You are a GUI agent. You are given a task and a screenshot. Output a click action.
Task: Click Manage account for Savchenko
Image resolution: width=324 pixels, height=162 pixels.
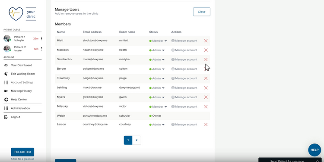pos(184,59)
